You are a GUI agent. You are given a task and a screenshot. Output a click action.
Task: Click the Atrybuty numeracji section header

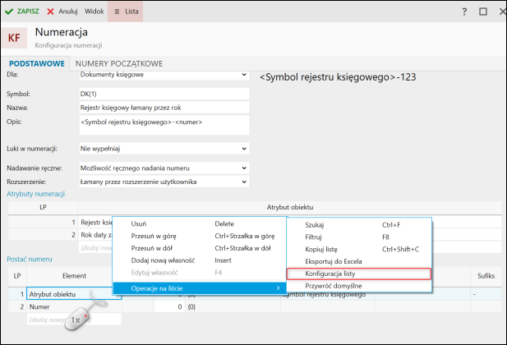[x=36, y=194]
